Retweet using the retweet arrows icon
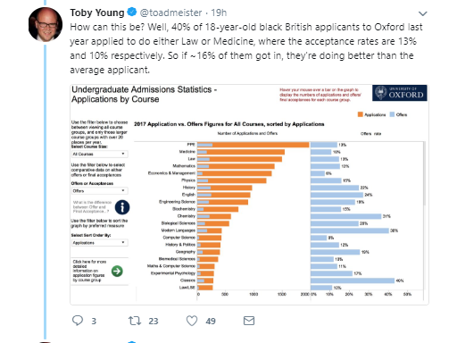This screenshot has width=457, height=343. 135,321
